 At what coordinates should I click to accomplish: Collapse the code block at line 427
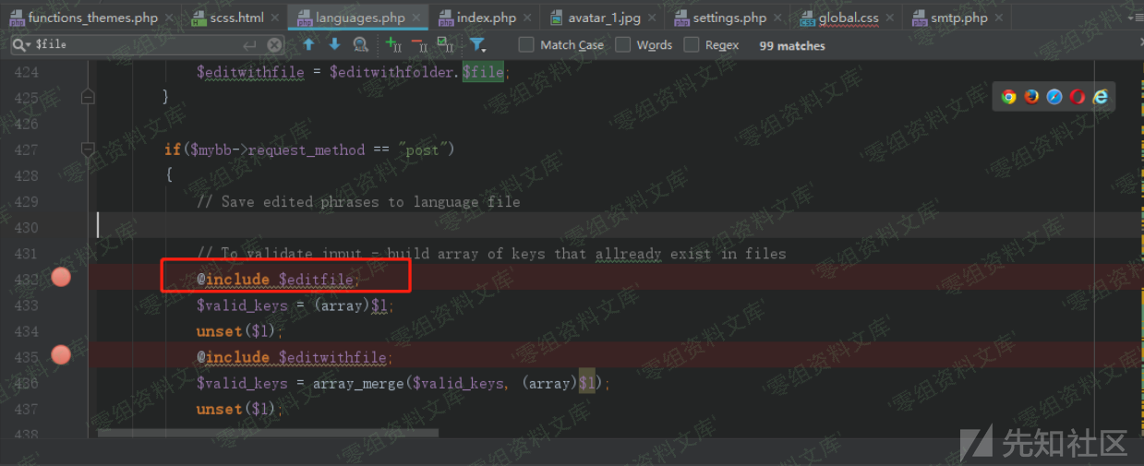click(88, 149)
